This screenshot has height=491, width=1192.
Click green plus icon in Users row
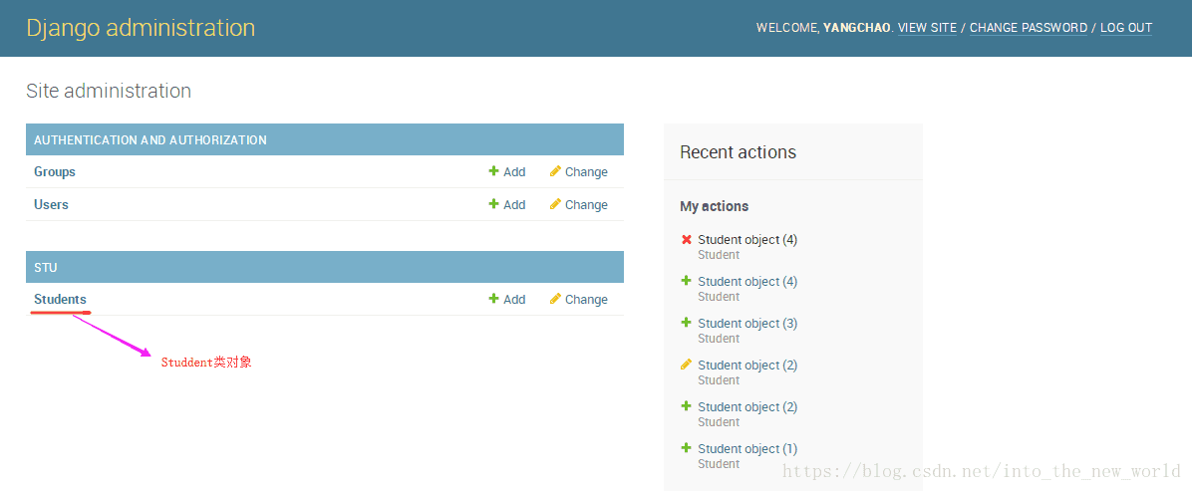pyautogui.click(x=493, y=204)
